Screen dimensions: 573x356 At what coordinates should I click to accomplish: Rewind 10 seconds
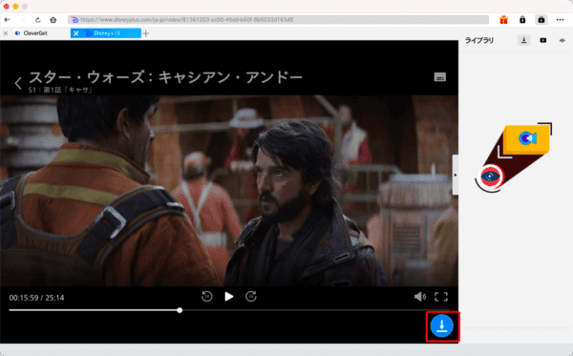207,297
